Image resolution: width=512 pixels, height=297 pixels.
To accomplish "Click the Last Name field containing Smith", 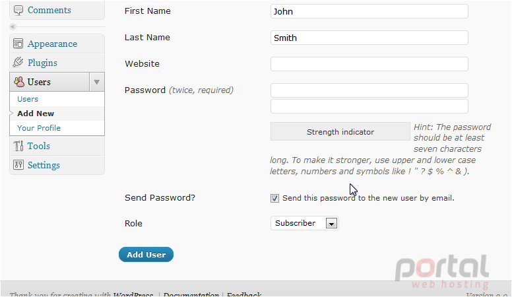I will [369, 38].
